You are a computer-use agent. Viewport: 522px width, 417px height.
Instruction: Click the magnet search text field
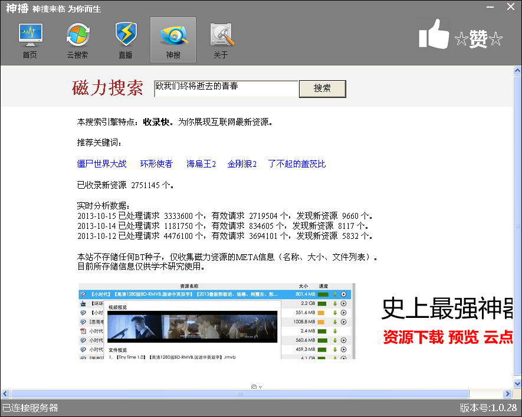(x=225, y=88)
